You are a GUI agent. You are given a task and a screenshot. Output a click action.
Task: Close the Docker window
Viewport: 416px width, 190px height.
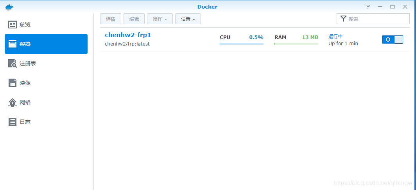coord(405,7)
